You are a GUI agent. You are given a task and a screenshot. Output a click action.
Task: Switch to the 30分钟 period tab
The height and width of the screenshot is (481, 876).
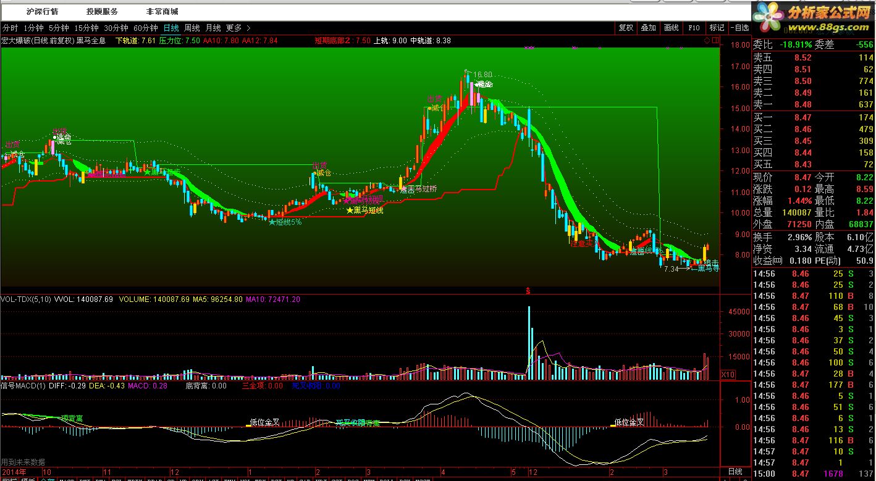point(116,28)
